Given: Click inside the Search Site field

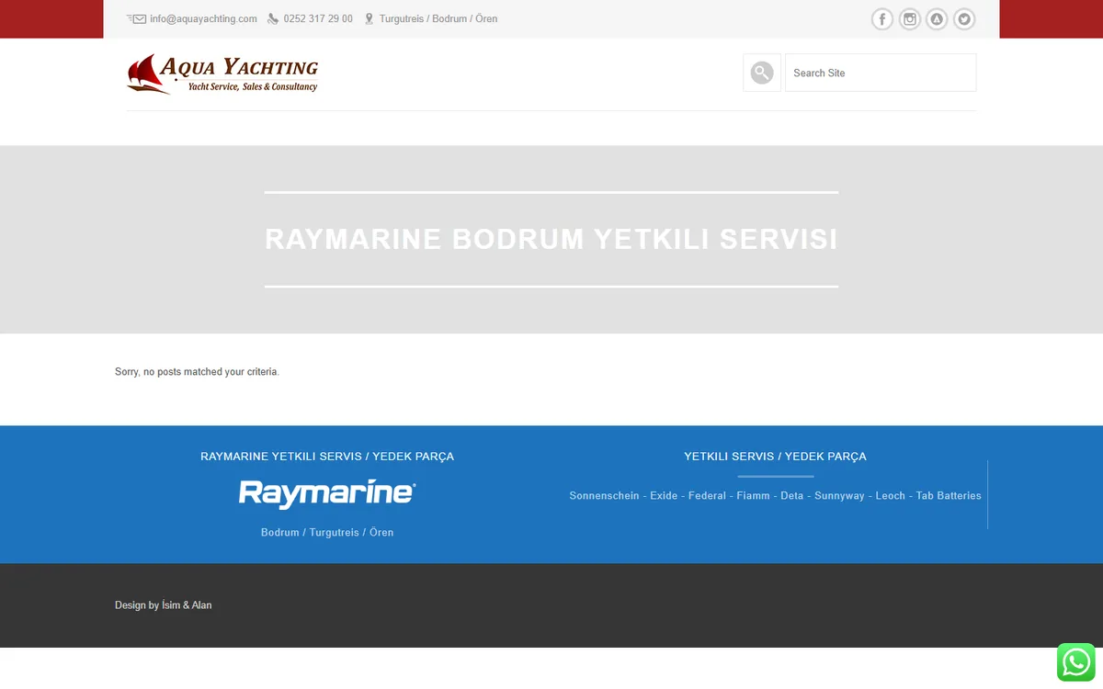Looking at the screenshot, I should coord(881,73).
